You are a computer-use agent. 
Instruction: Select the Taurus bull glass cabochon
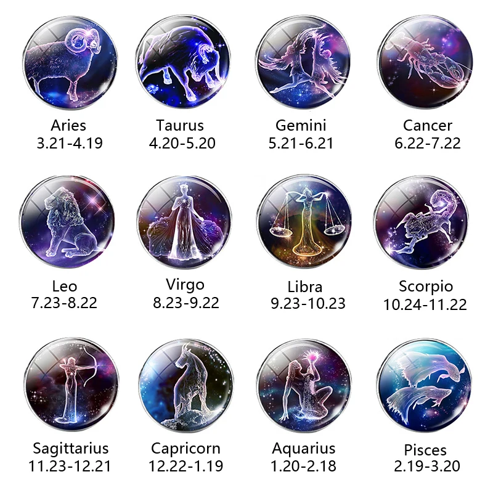183,62
